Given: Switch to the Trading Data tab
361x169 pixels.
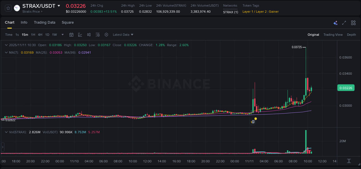Looking at the screenshot, I should [44, 22].
